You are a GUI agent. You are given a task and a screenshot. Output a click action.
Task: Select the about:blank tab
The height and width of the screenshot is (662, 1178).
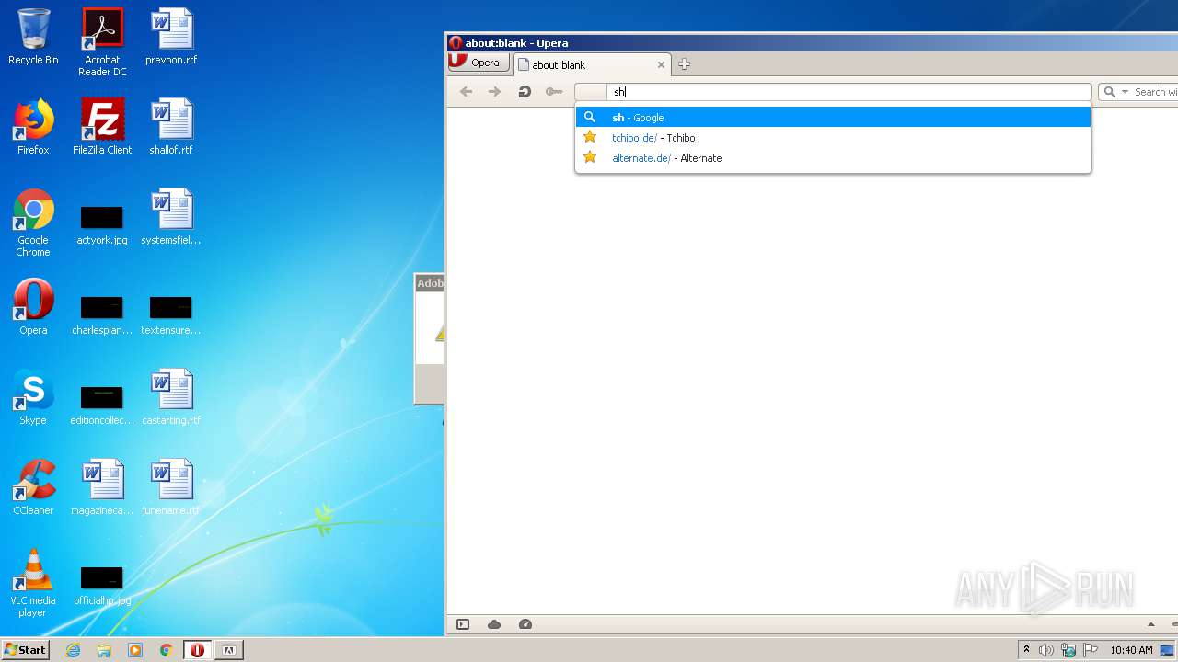[592, 64]
